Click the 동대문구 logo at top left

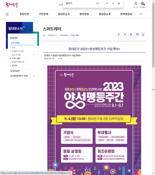(x=12, y=5)
